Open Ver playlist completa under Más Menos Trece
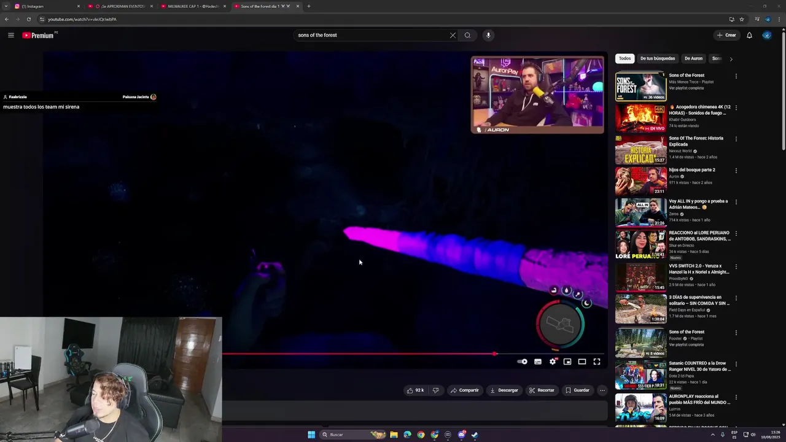 pyautogui.click(x=687, y=88)
